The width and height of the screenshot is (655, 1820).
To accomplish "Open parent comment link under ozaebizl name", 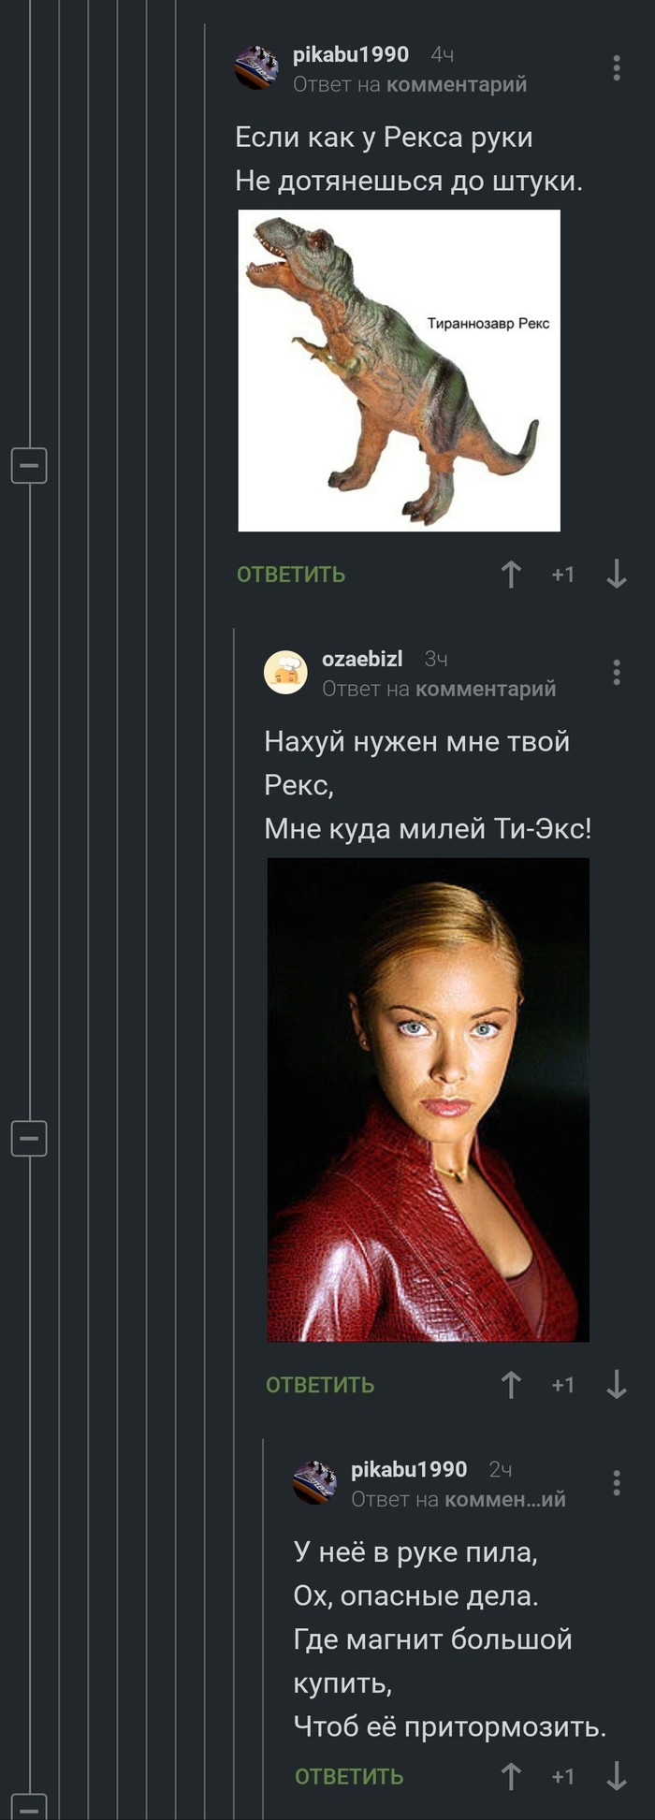I will [x=486, y=689].
